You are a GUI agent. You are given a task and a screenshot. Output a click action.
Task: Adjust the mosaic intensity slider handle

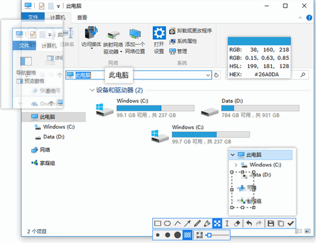pyautogui.click(x=209, y=235)
